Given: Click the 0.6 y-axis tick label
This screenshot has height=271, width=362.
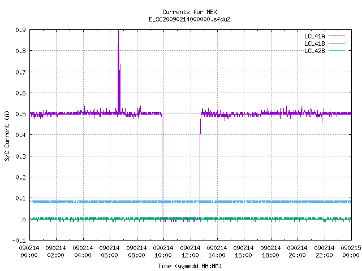Looking at the screenshot, I should [21, 93].
